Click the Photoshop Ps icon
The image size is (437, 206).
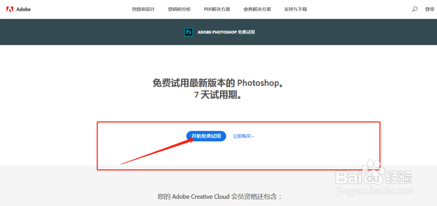189,32
